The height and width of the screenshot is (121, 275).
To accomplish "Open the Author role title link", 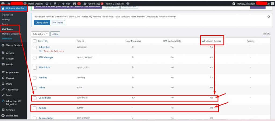I will tap(42, 108).
